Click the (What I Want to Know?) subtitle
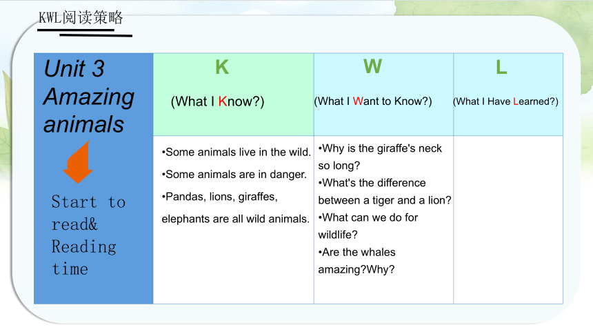Viewport: 593px width, 334px height. coord(373,101)
